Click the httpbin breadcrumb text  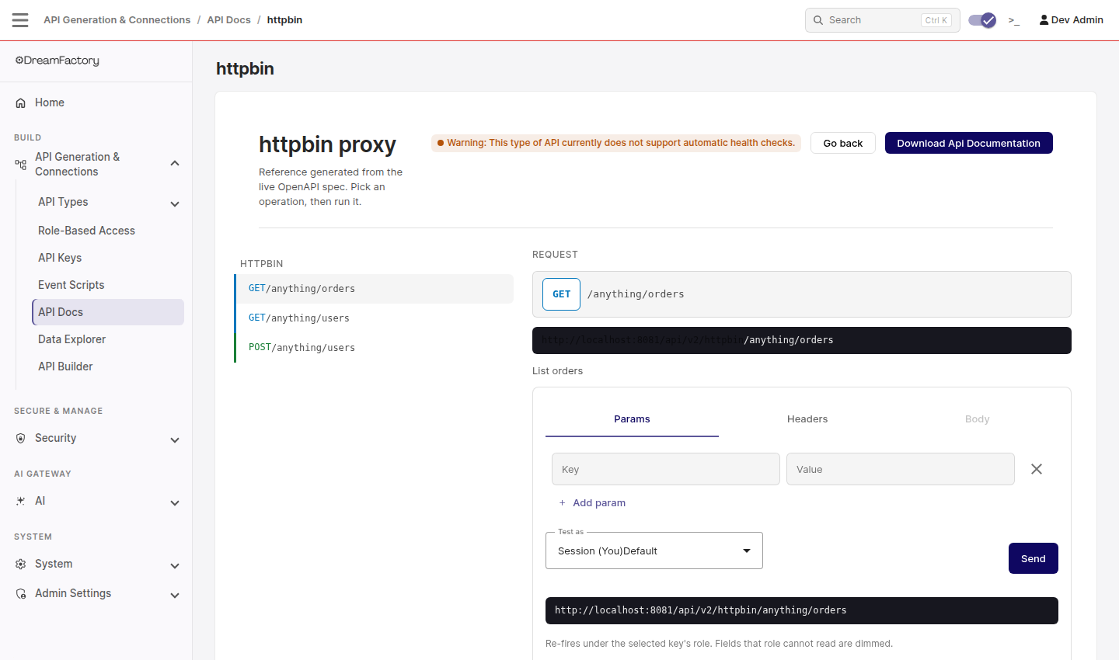284,20
